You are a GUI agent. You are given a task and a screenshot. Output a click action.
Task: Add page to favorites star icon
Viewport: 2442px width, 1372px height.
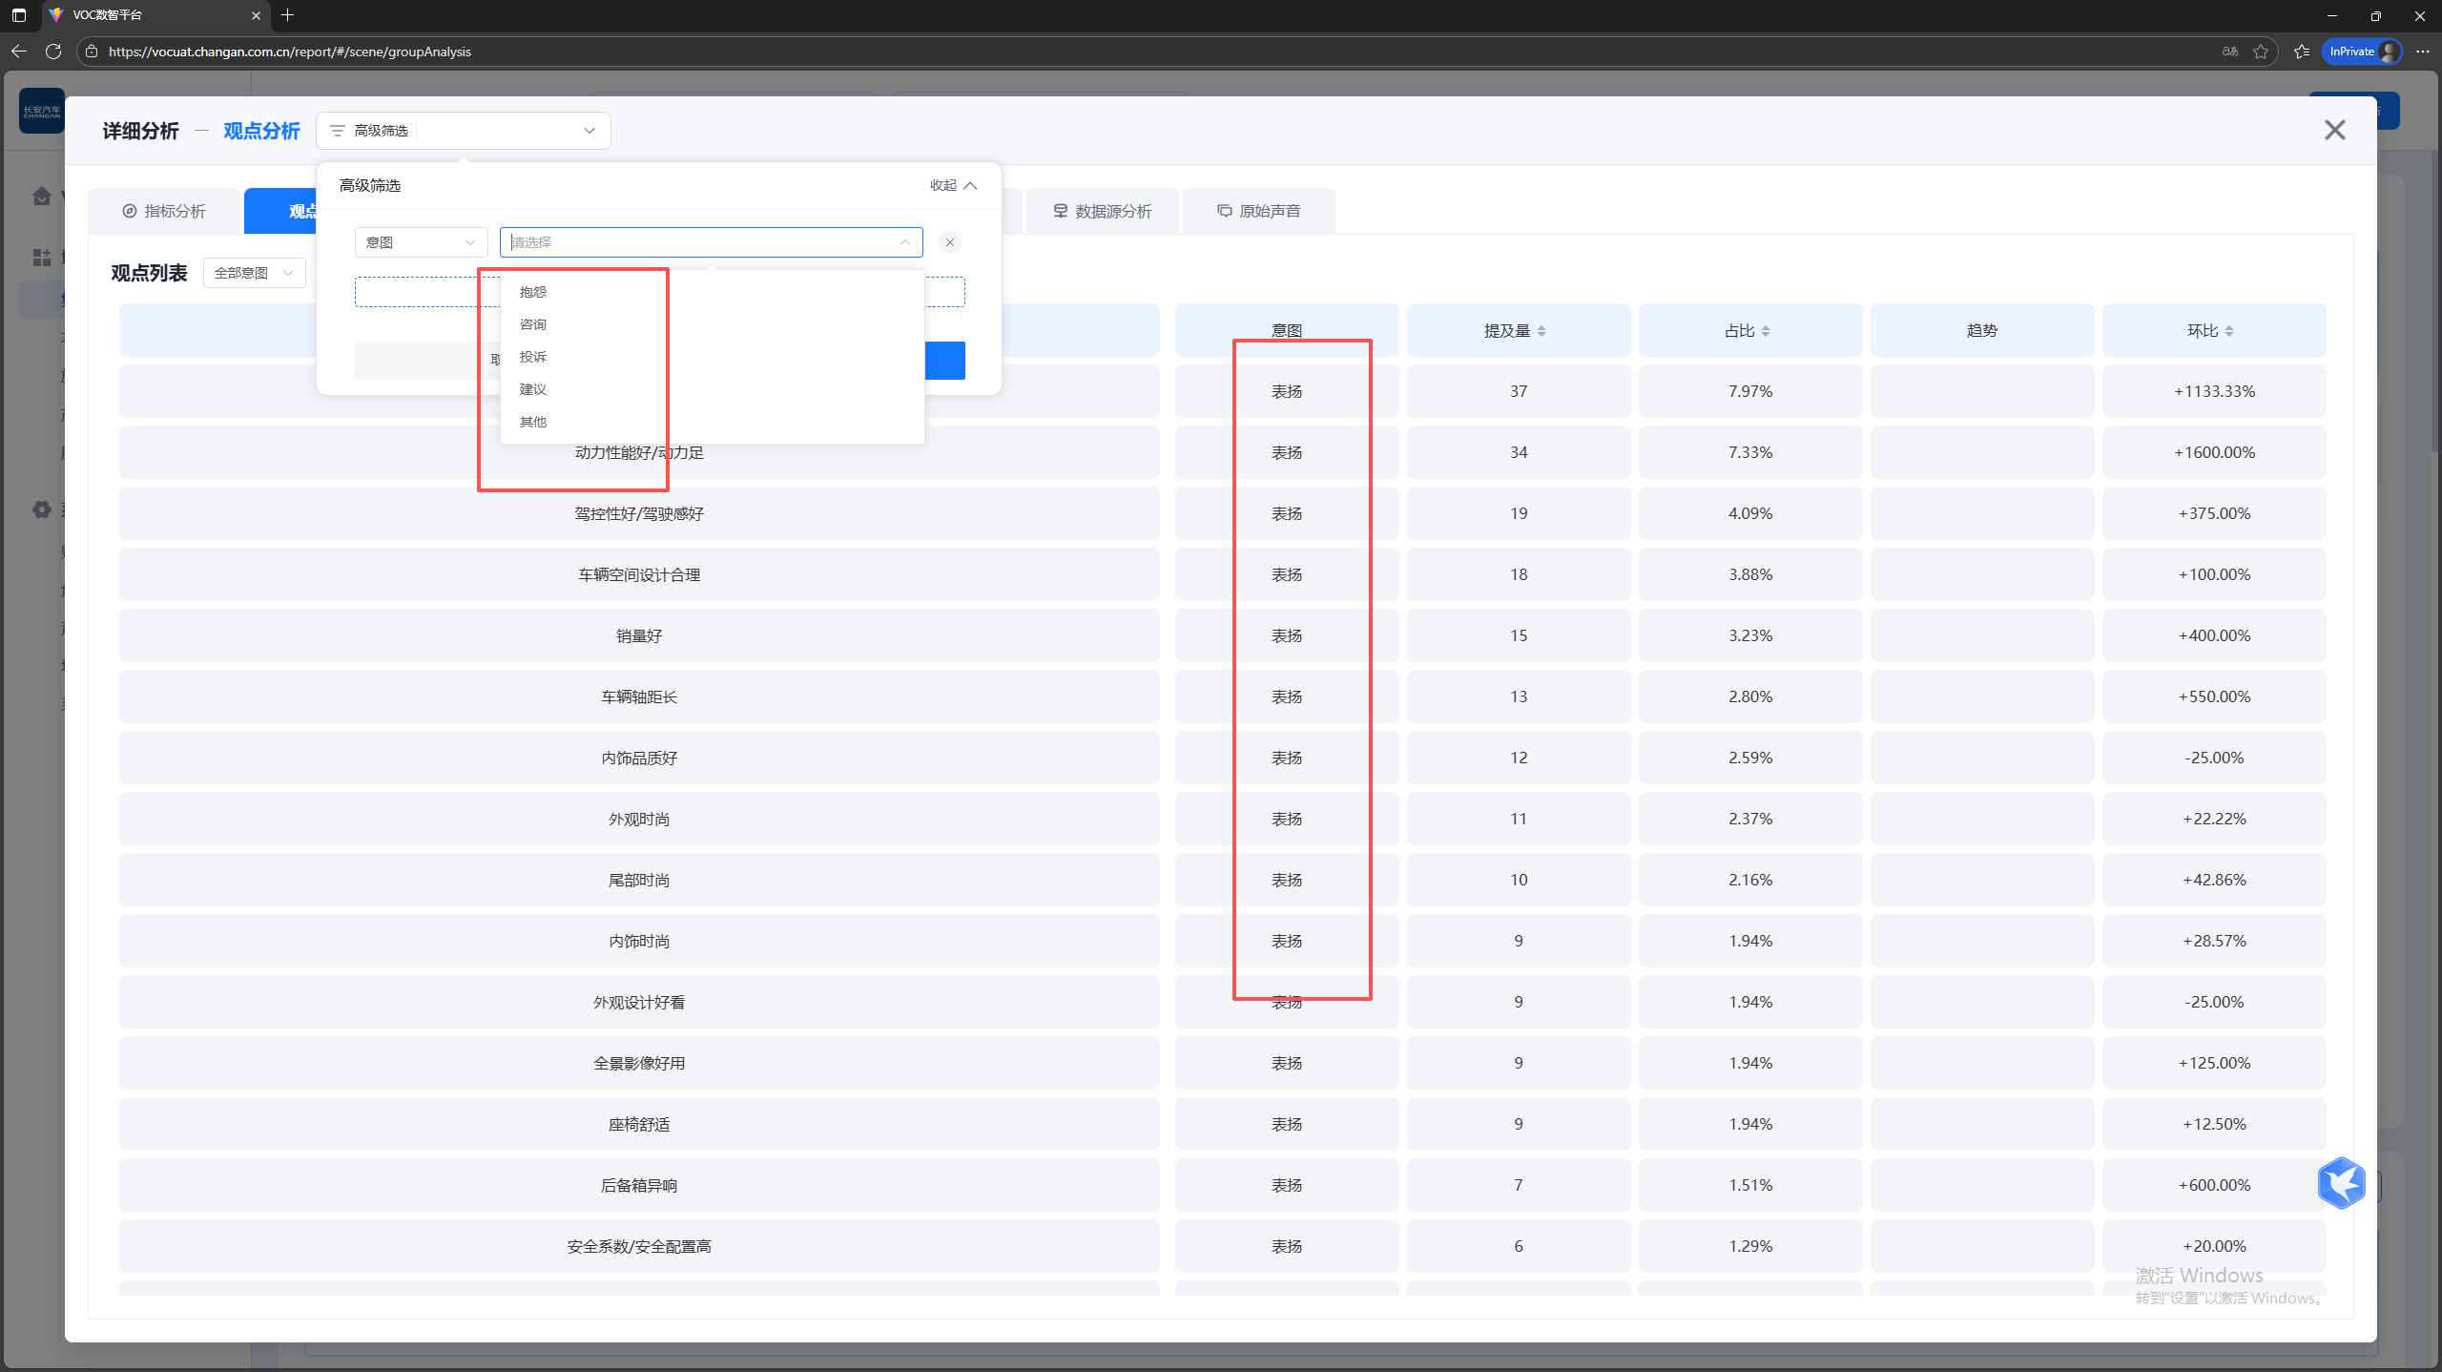(x=2261, y=52)
